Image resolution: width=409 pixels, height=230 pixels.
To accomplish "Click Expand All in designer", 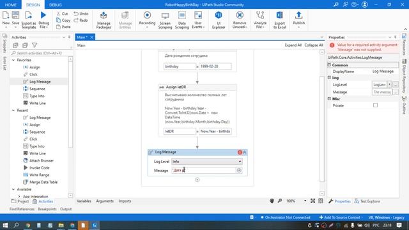I will click(x=293, y=45).
